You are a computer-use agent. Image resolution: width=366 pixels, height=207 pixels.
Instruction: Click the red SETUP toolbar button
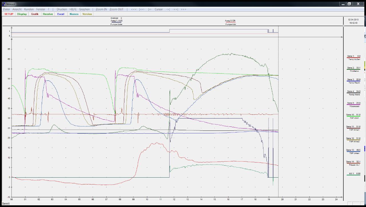pyautogui.click(x=9, y=14)
